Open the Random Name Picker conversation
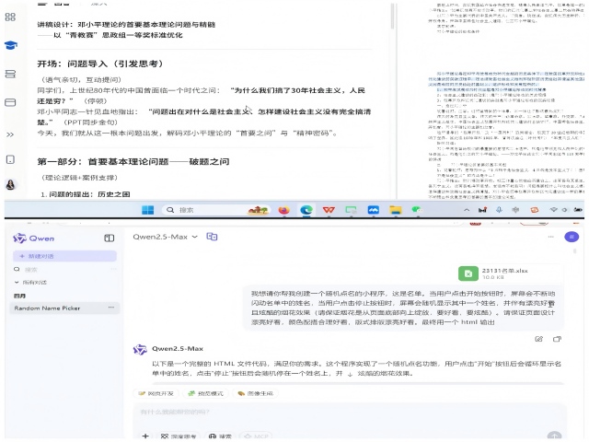Image resolution: width=589 pixels, height=442 pixels. [47, 308]
